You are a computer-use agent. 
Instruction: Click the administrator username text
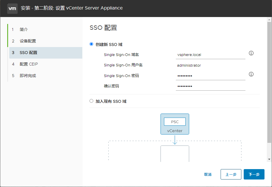[189, 65]
